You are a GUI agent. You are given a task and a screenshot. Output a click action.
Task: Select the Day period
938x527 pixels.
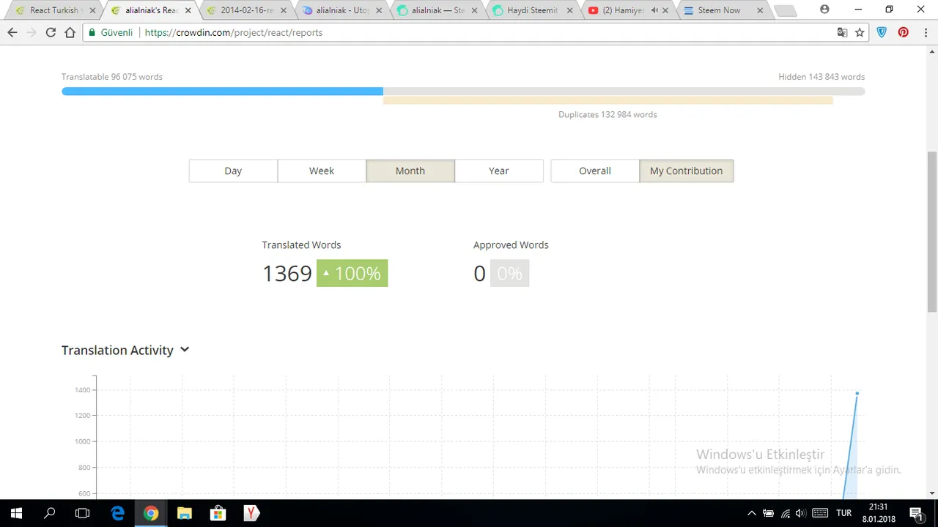pos(233,171)
